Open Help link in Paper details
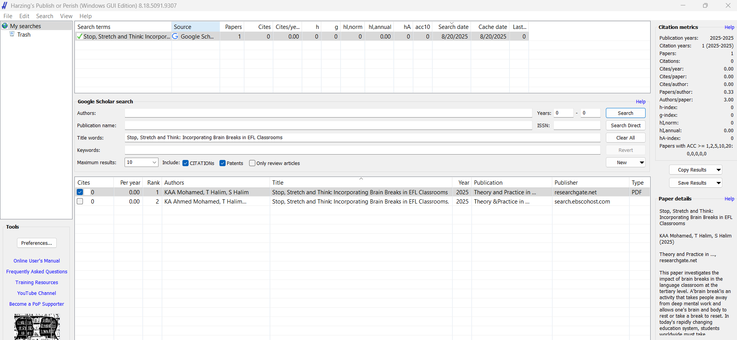Image resolution: width=737 pixels, height=340 pixels. click(x=729, y=199)
